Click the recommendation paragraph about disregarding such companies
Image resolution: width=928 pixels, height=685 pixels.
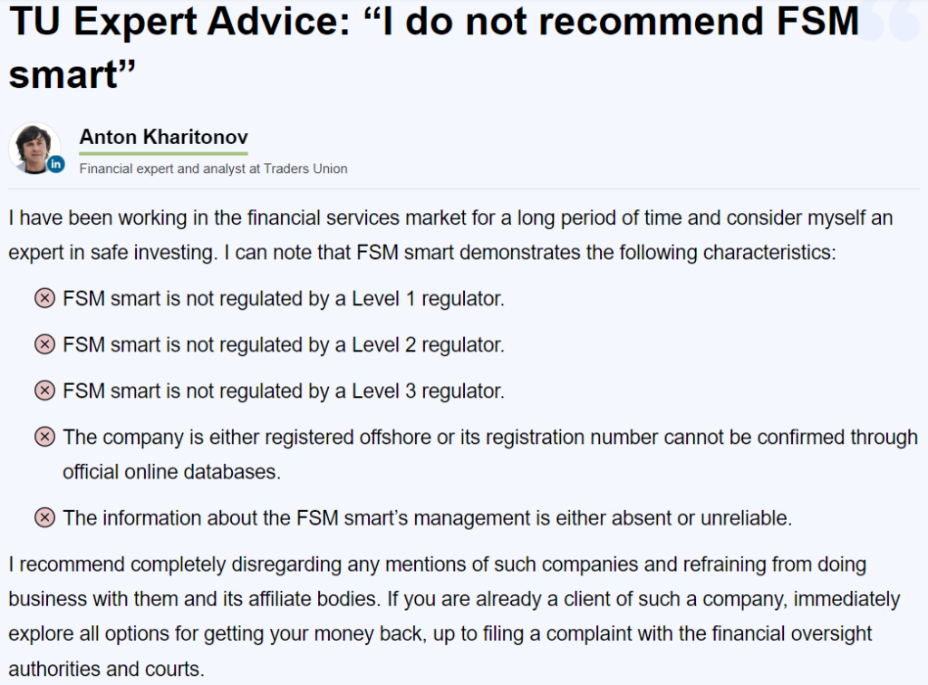click(x=454, y=616)
